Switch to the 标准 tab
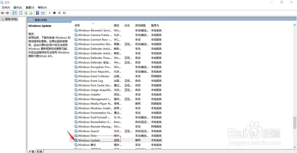The image size is (297, 153). click(x=40, y=151)
